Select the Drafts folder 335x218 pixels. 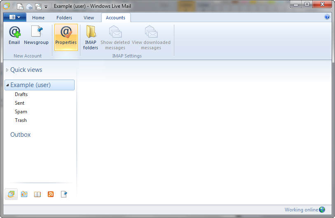tap(21, 94)
